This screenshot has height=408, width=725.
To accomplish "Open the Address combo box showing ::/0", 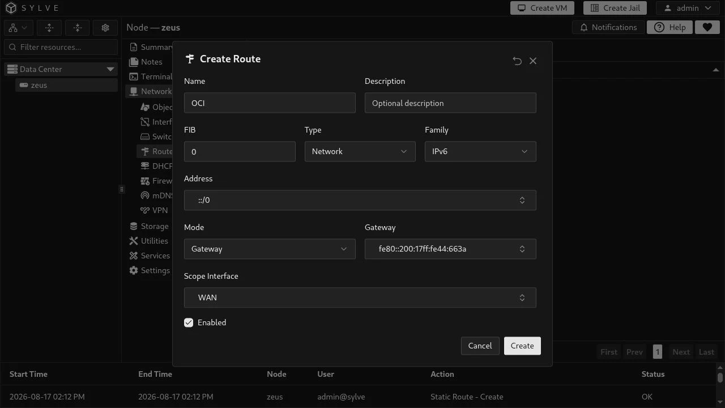I will pyautogui.click(x=360, y=200).
